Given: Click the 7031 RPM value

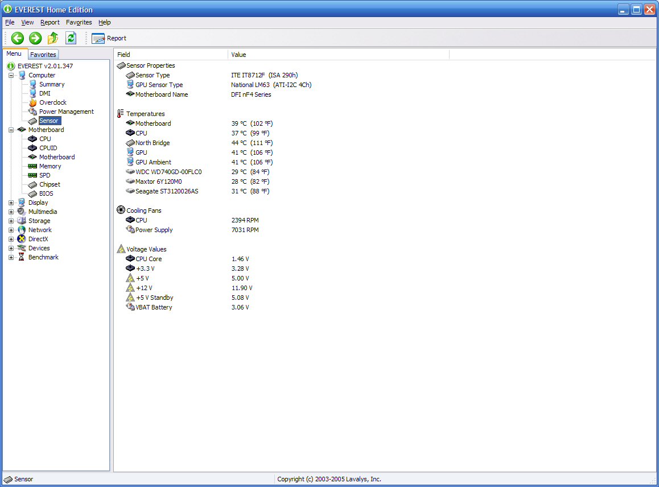Looking at the screenshot, I should click(x=245, y=230).
